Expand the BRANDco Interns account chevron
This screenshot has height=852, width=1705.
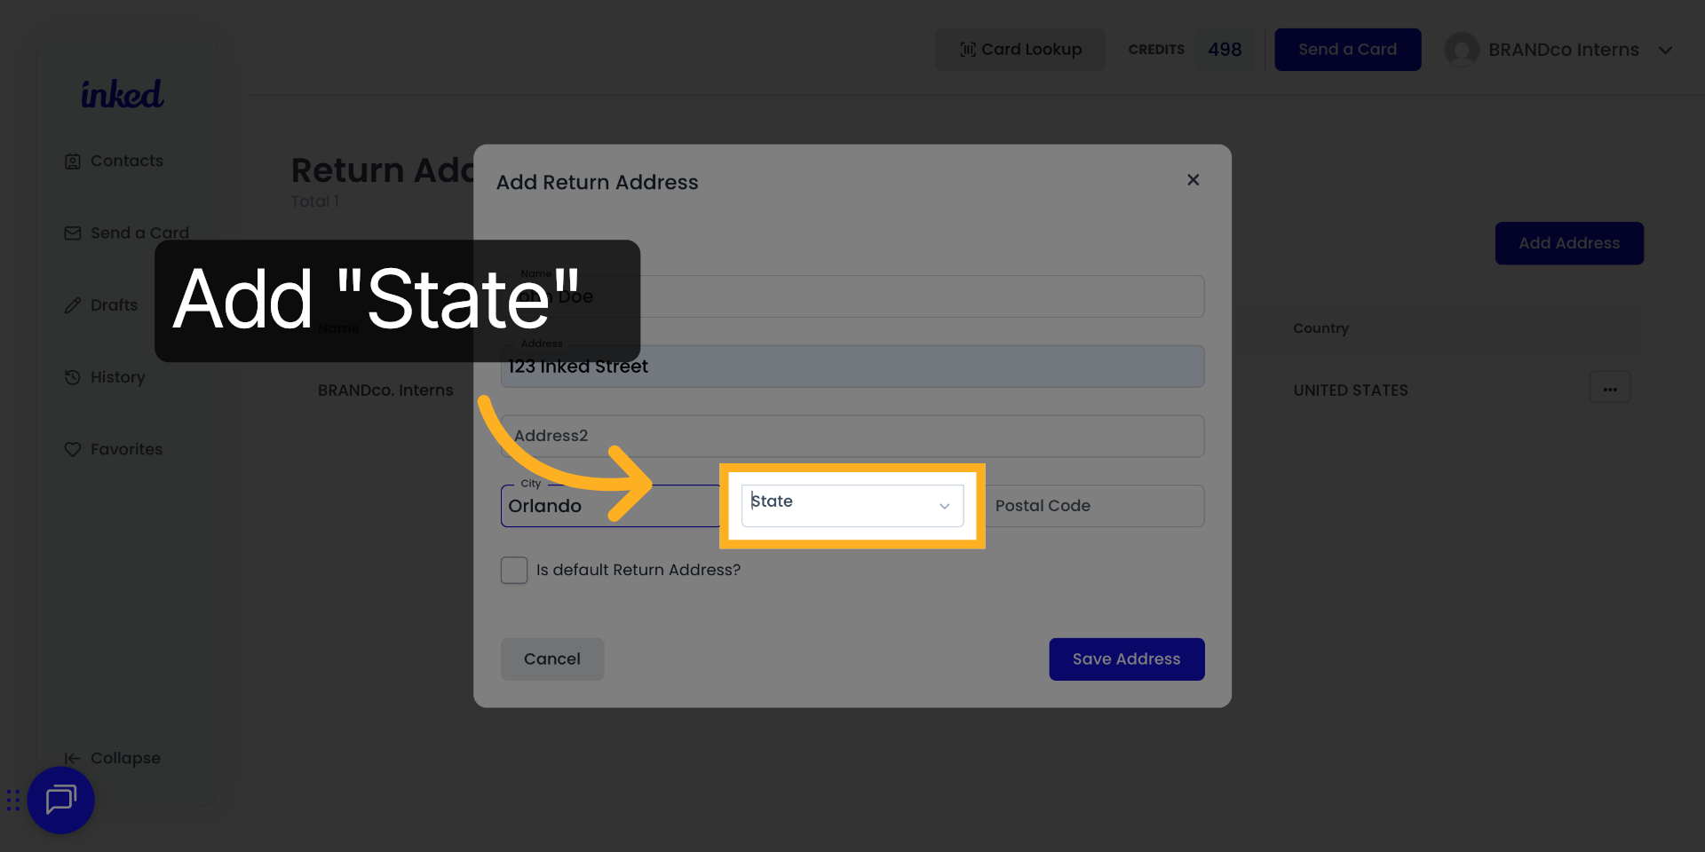tap(1666, 51)
